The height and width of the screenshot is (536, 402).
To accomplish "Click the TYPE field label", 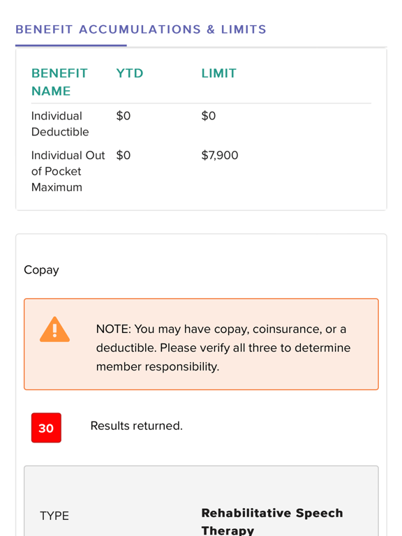I will (x=54, y=516).
